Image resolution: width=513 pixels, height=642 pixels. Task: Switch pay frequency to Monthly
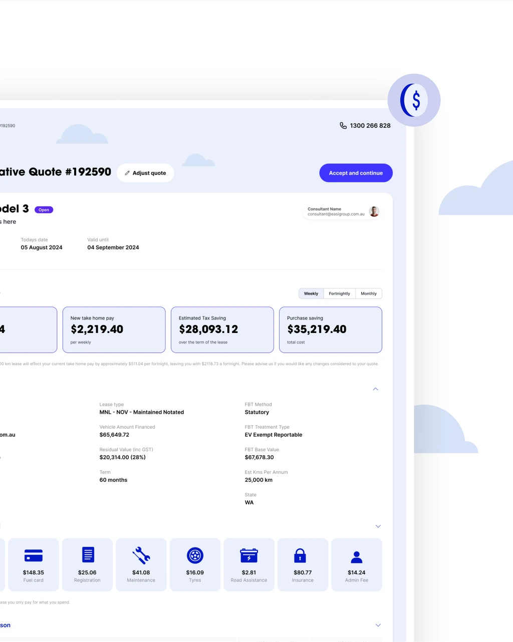coord(369,293)
